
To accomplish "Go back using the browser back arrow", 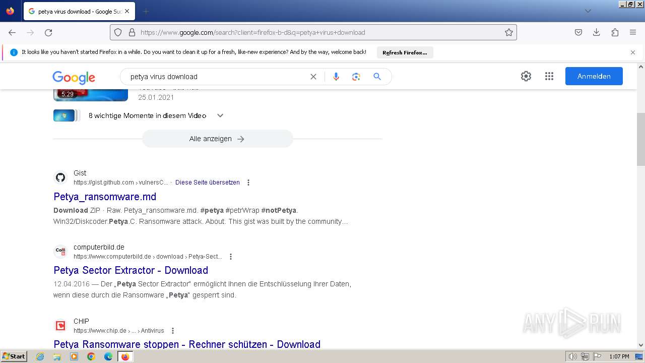I will [x=12, y=32].
